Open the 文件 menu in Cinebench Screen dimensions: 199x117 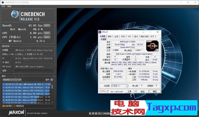[x=3, y=6]
